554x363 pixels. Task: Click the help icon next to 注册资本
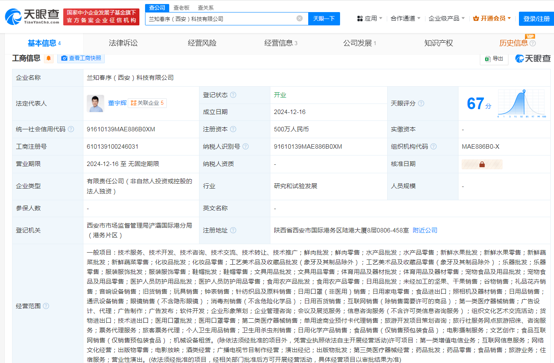[x=233, y=129]
